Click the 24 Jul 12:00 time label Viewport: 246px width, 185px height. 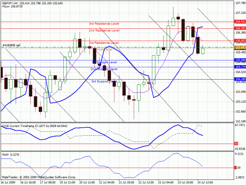click(x=205, y=183)
